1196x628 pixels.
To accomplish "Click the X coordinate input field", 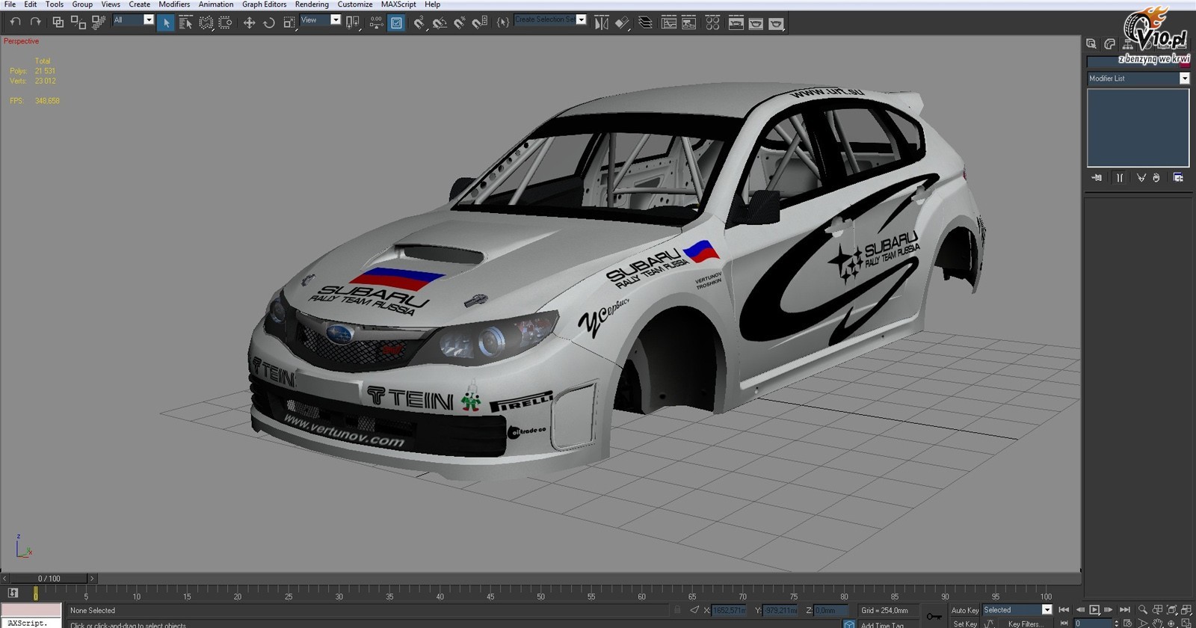I will pyautogui.click(x=729, y=611).
